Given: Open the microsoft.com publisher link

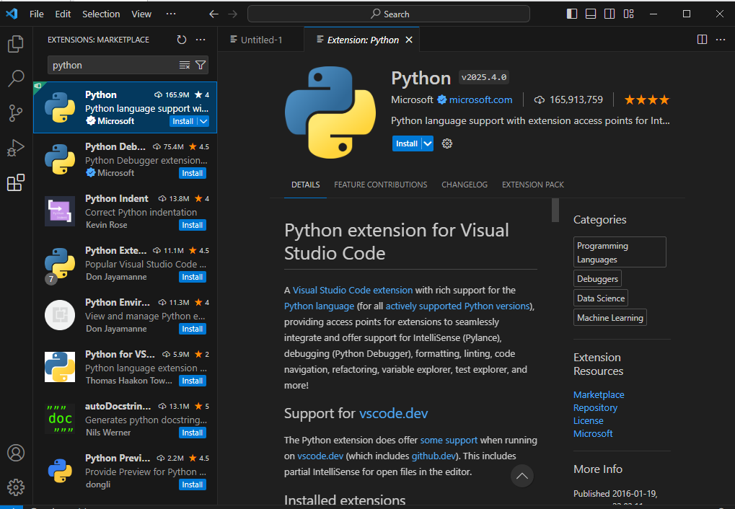Looking at the screenshot, I should pyautogui.click(x=480, y=99).
